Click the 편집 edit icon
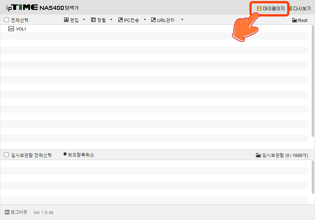Screen dimensions: 315x220 (x=66, y=20)
